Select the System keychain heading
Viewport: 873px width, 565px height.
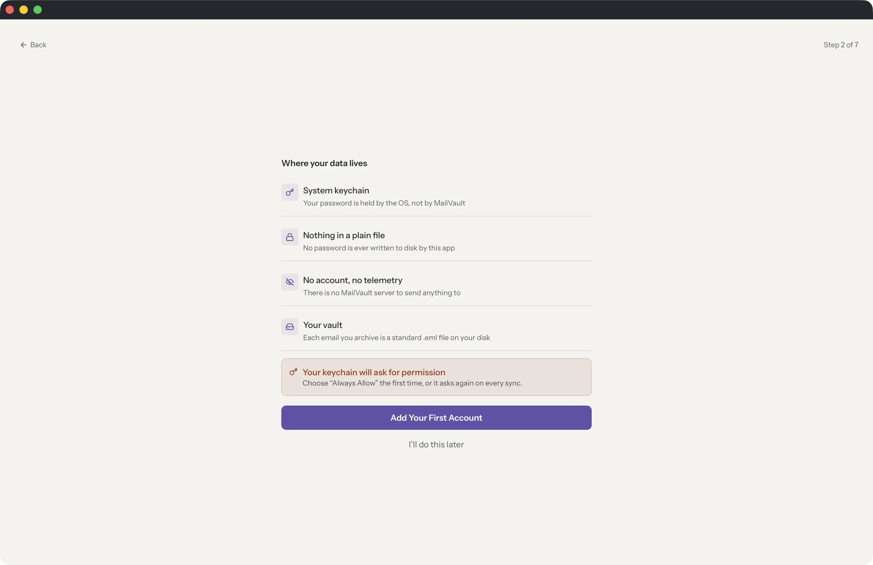pyautogui.click(x=336, y=190)
